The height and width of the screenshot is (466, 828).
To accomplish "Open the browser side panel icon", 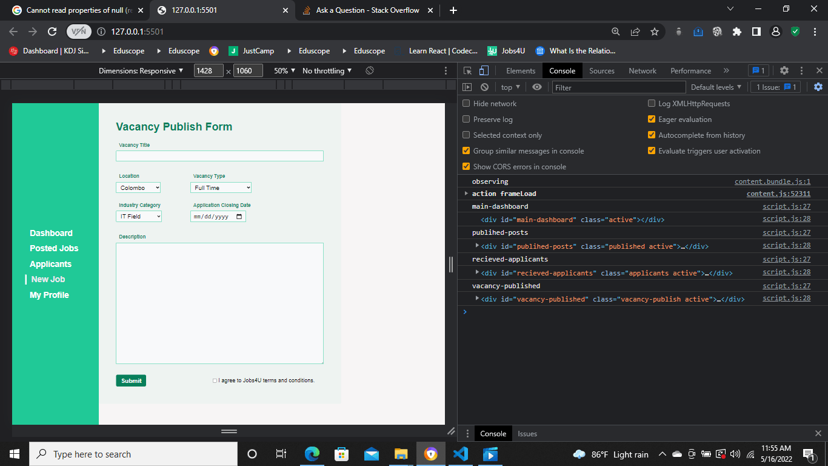I will 756,32.
